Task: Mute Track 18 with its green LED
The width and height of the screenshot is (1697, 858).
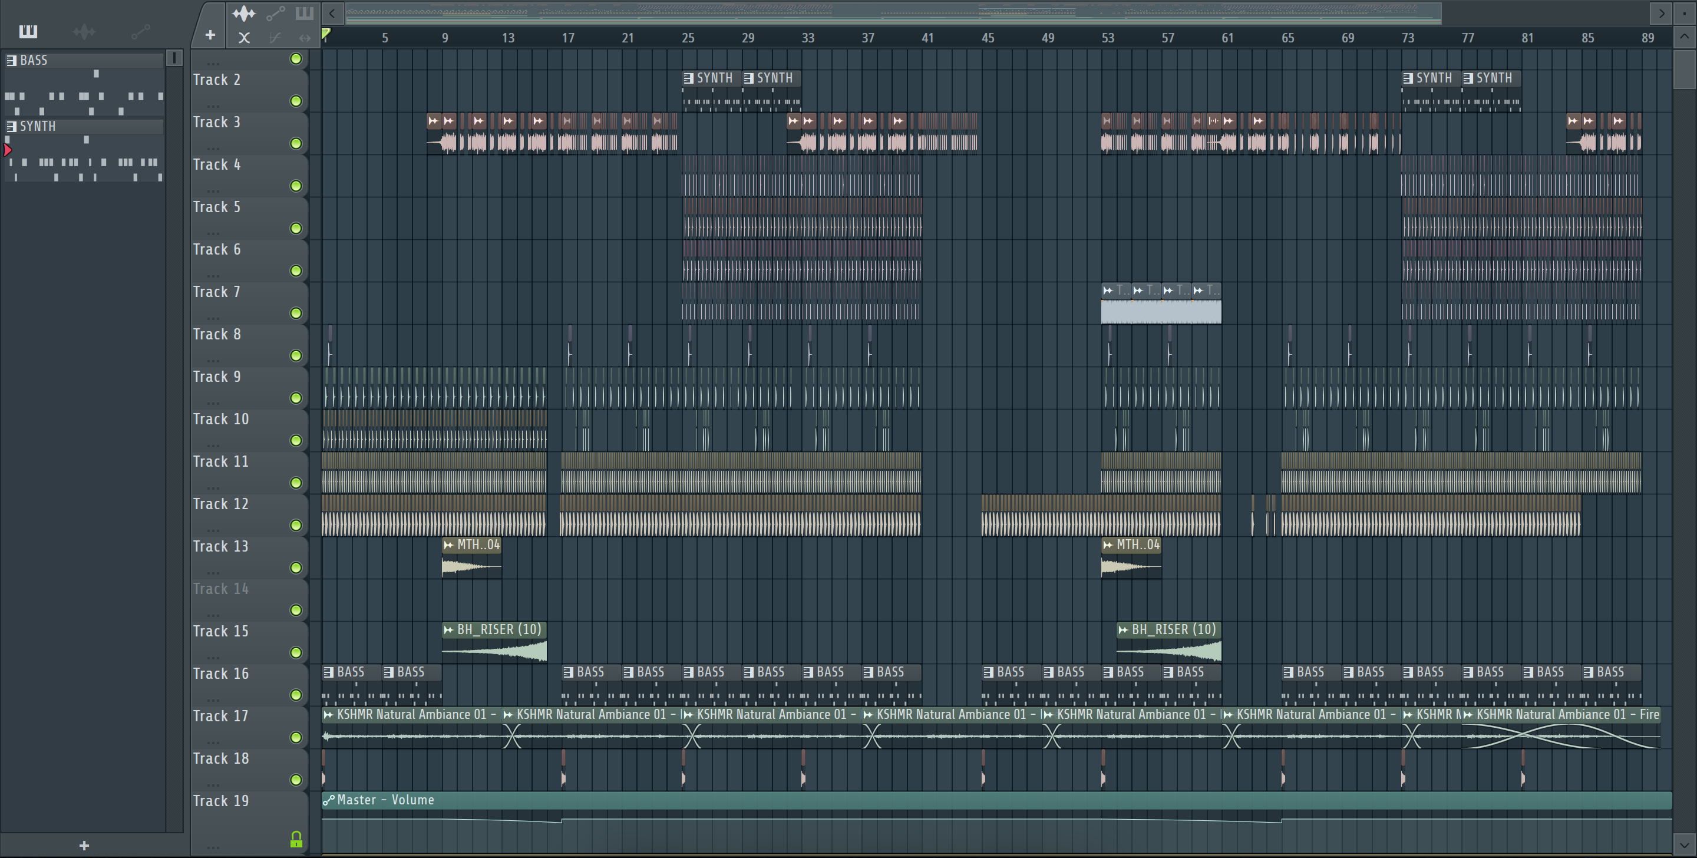Action: (x=296, y=780)
